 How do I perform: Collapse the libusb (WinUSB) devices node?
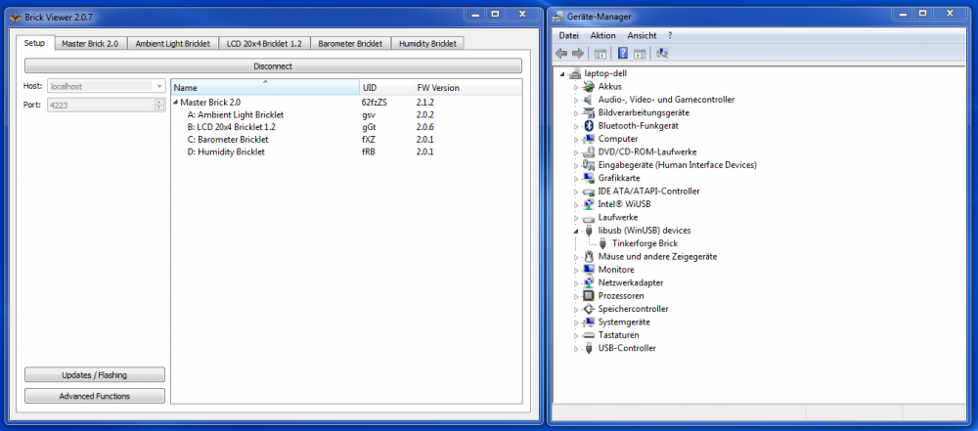[576, 231]
